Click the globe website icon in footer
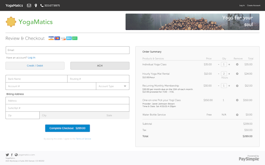The height and width of the screenshot is (165, 265). (16, 155)
